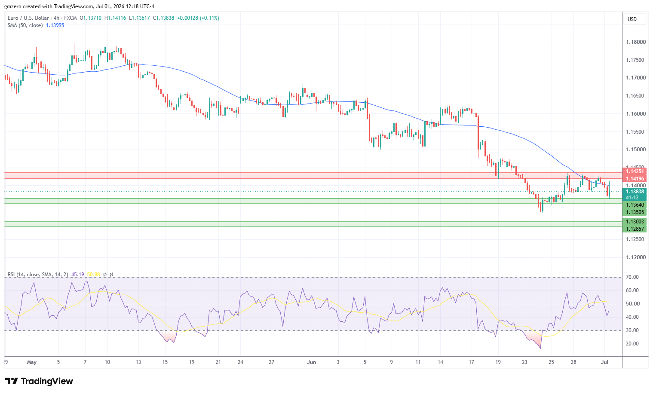Viewport: 653px width, 394px height.
Task: Click the Jul label on time axis
Action: tap(604, 362)
